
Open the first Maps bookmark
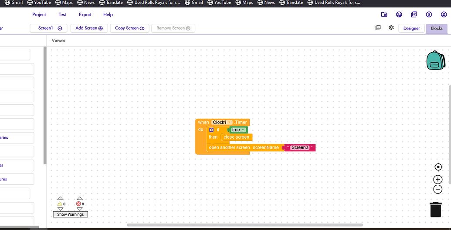pyautogui.click(x=64, y=2)
